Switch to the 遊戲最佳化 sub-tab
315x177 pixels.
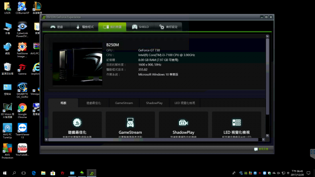(94, 103)
